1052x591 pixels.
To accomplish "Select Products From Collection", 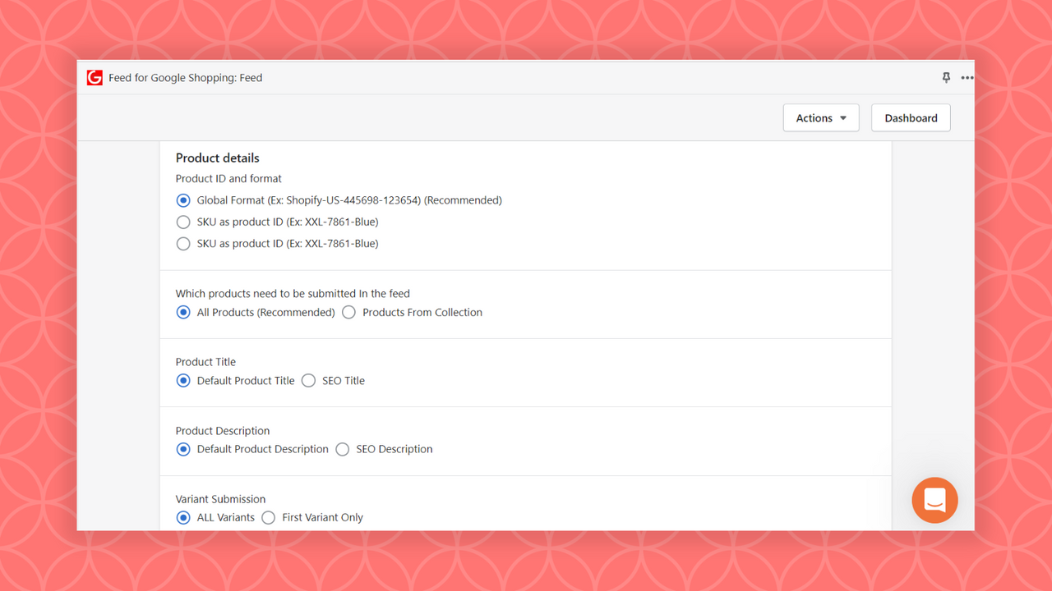I will [348, 312].
